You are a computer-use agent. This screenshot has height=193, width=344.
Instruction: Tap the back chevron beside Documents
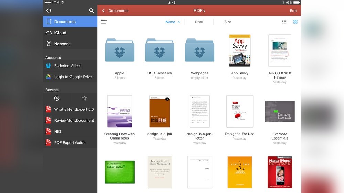pos(103,11)
